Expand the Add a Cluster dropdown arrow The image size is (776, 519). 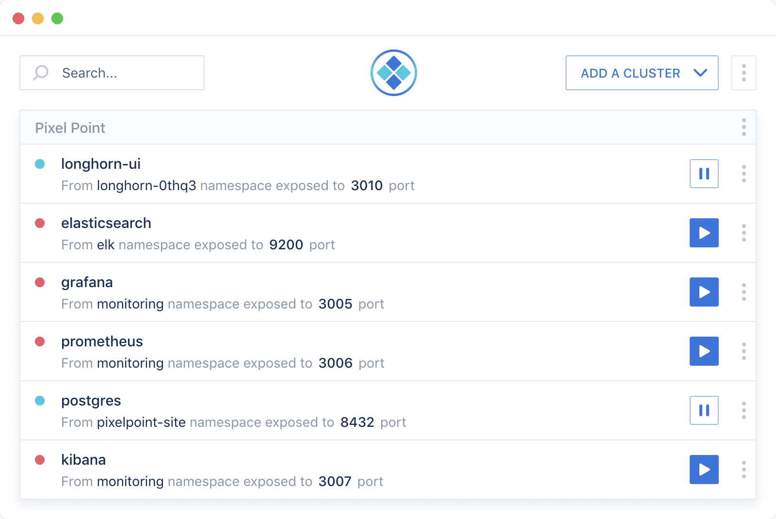pyautogui.click(x=700, y=73)
